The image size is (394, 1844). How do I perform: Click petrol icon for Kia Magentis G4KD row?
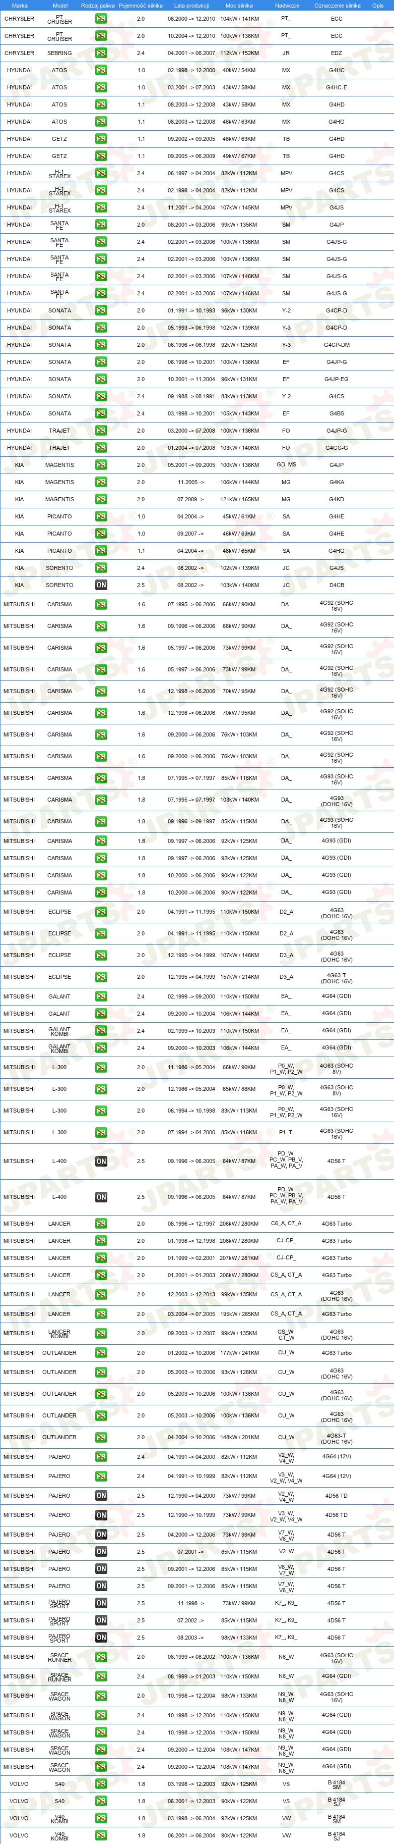click(x=101, y=499)
